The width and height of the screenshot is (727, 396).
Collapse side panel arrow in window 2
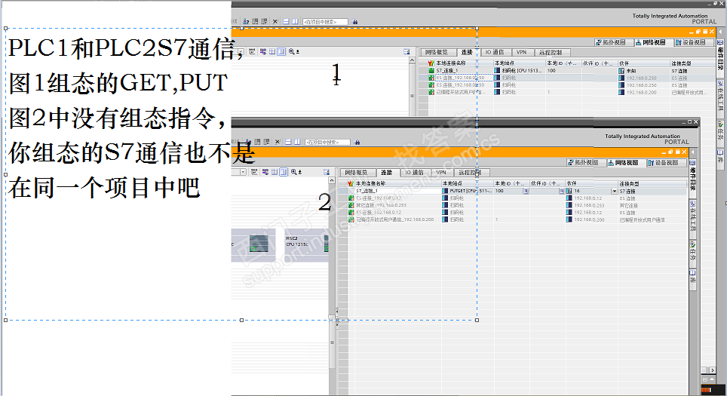coord(693,152)
